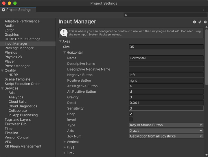Open the Input Manager preset selector icon
The height and width of the screenshot is (157, 208).
pos(200,22)
